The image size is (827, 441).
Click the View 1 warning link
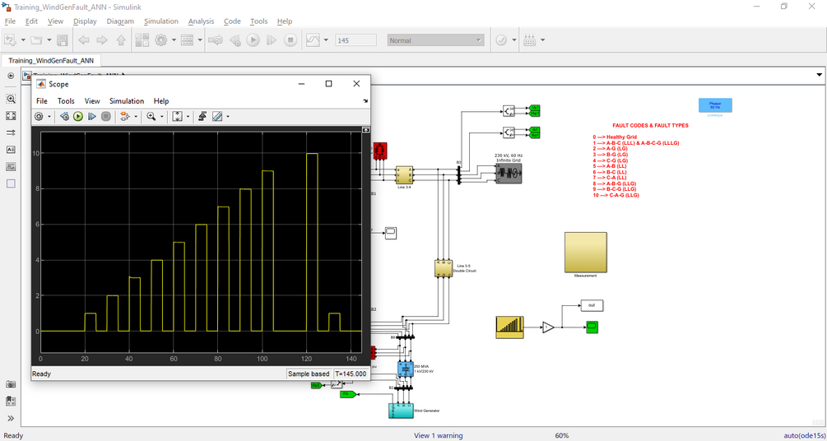pos(439,436)
